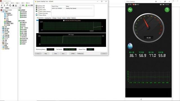Switch to the Cooling Fans tab
The width and height of the screenshot is (180, 101).
(x=48, y=18)
